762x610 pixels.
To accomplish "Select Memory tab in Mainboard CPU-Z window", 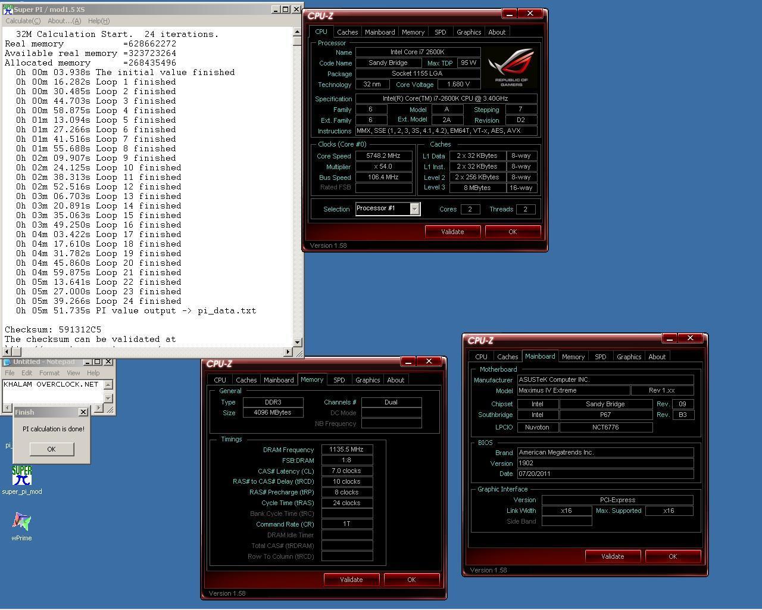I will tap(573, 357).
